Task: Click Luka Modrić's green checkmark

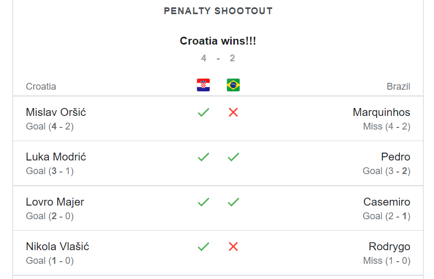Action: [203, 157]
